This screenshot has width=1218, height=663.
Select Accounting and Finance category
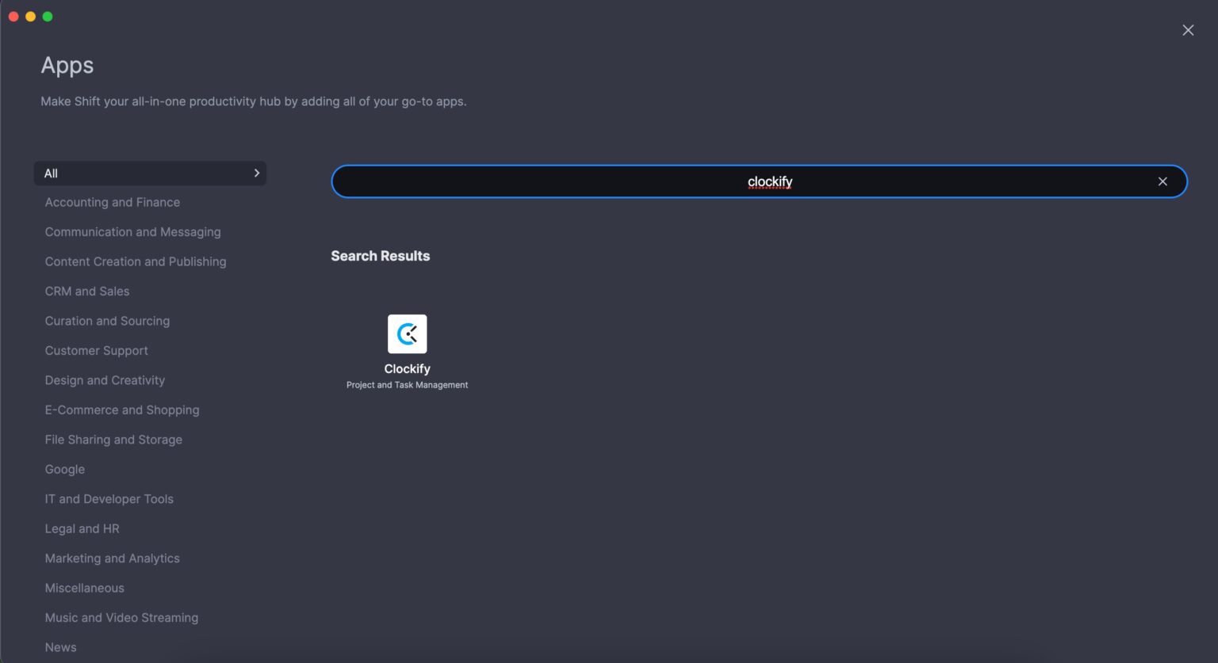(112, 202)
